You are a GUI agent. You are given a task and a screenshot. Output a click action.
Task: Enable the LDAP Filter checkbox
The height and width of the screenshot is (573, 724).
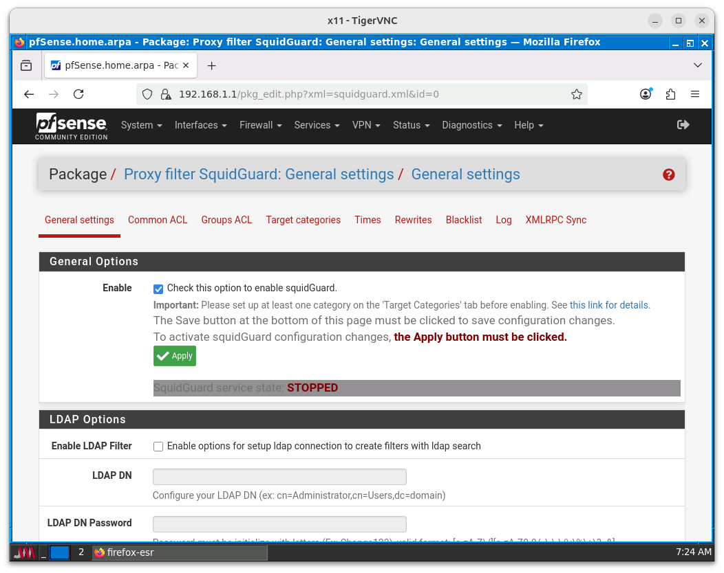158,447
